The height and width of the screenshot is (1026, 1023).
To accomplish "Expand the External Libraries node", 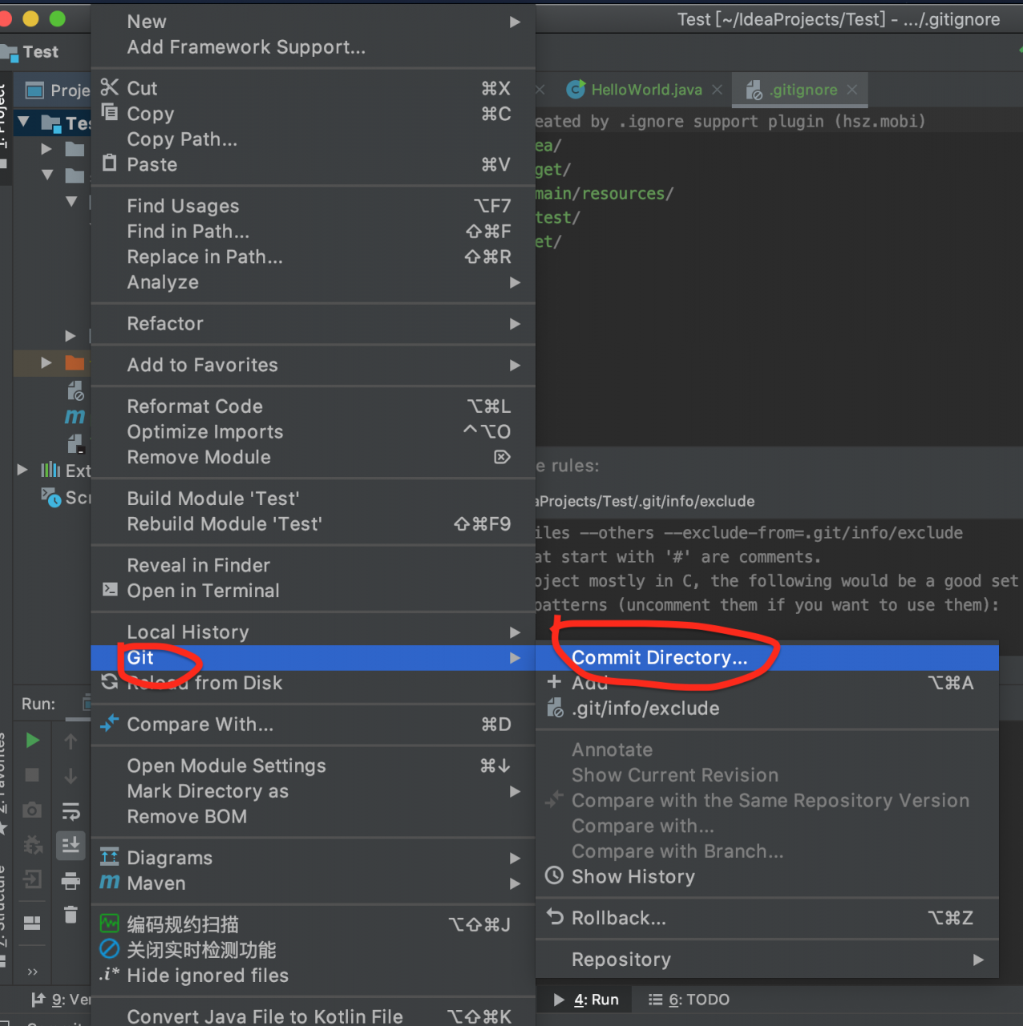I will (x=22, y=470).
